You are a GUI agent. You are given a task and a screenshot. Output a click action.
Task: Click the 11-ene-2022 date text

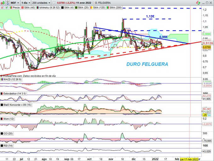[x=84, y=3]
